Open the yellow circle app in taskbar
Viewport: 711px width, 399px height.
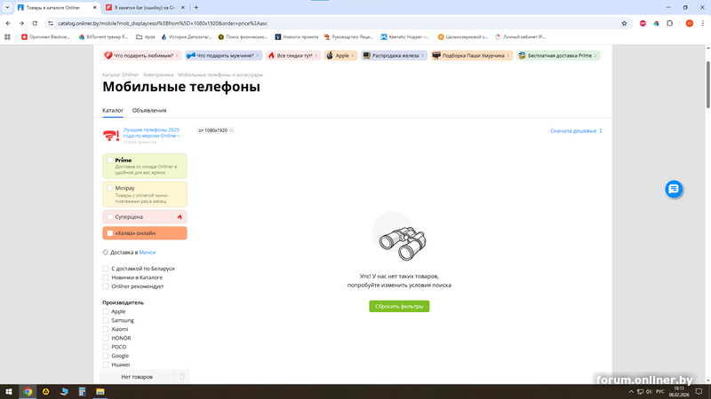46,392
